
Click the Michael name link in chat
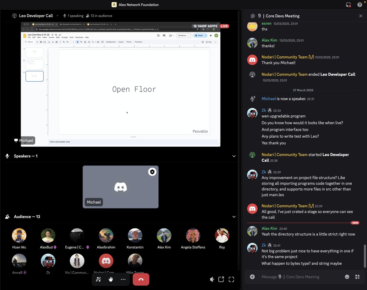[x=269, y=99]
